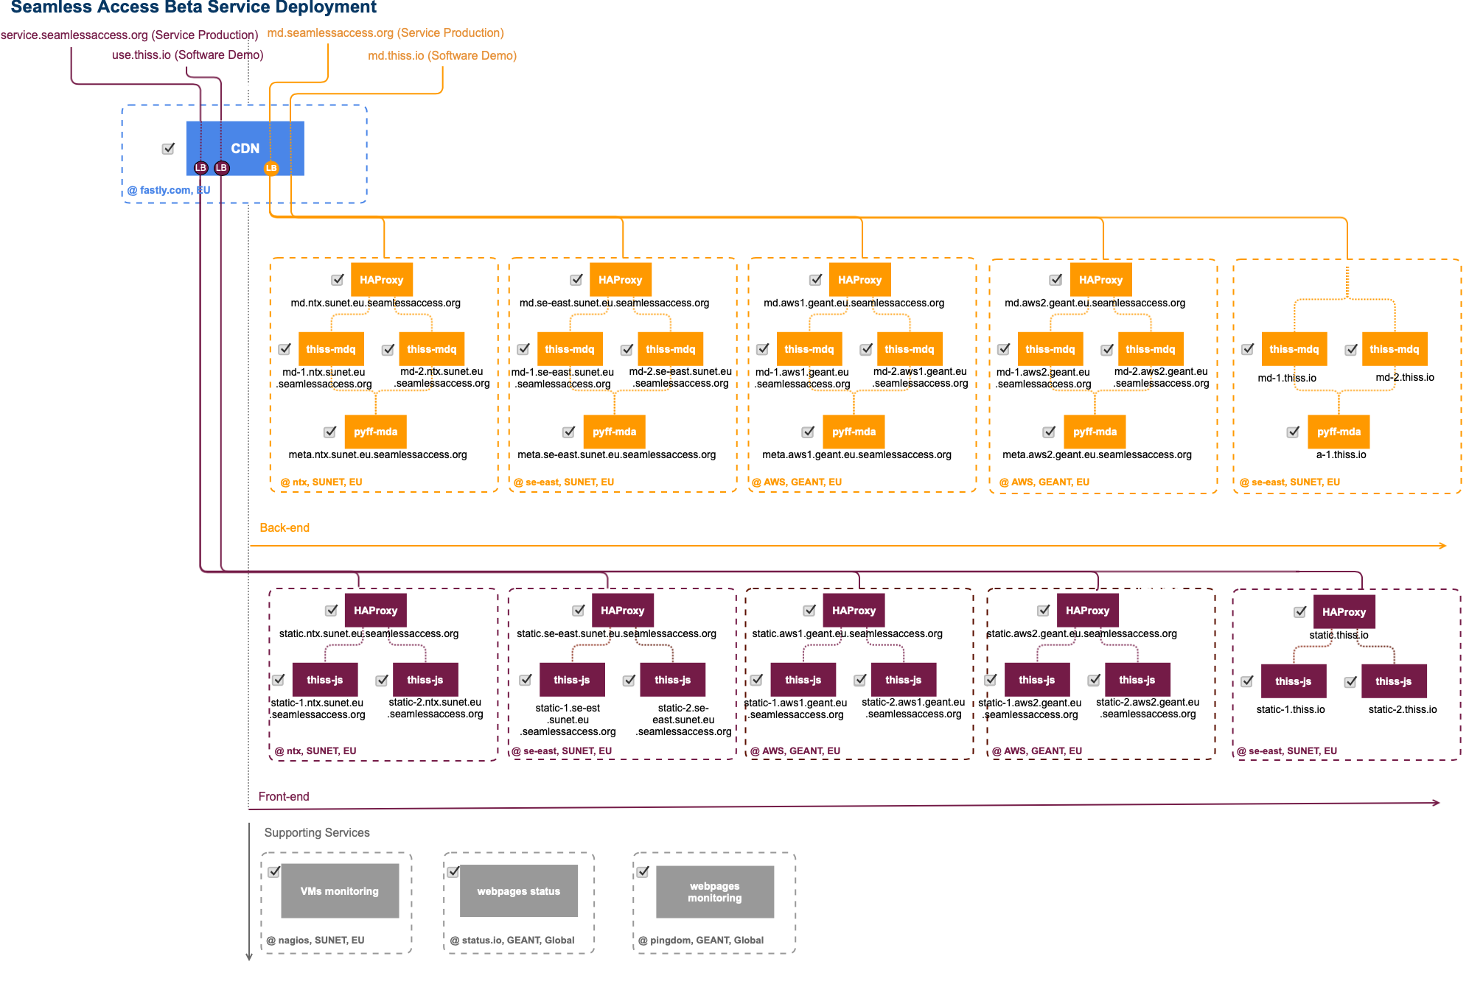
Task: Click the orange LB badge on CDN
Action: [x=271, y=168]
